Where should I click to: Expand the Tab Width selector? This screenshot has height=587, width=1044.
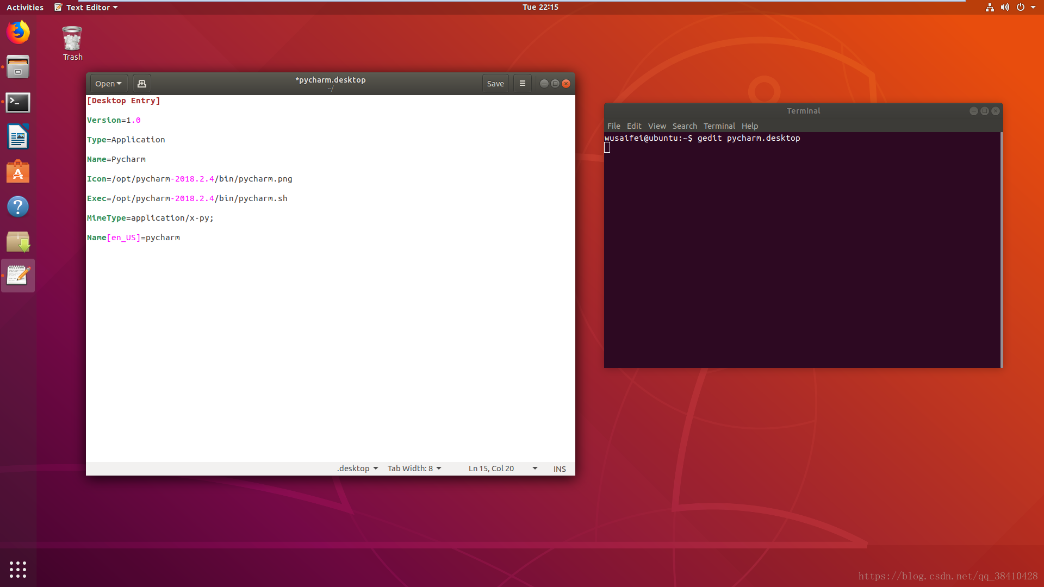(414, 469)
